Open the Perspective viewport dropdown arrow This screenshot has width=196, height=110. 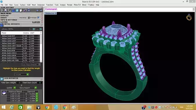coord(56,13)
